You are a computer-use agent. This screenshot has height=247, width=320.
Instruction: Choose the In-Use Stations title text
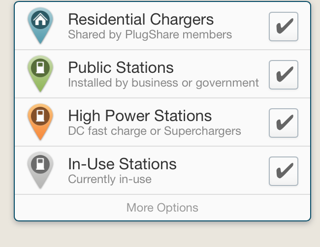click(x=122, y=164)
